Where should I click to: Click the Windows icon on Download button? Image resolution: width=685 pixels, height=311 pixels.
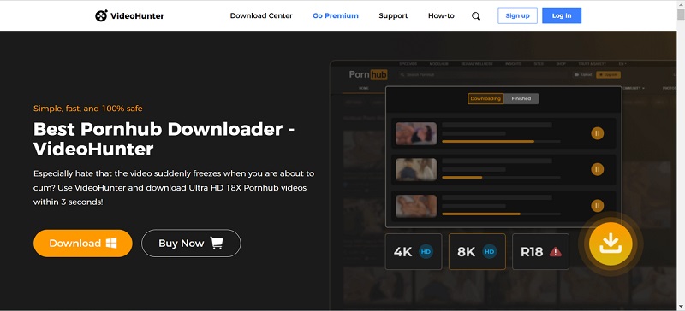pyautogui.click(x=111, y=244)
